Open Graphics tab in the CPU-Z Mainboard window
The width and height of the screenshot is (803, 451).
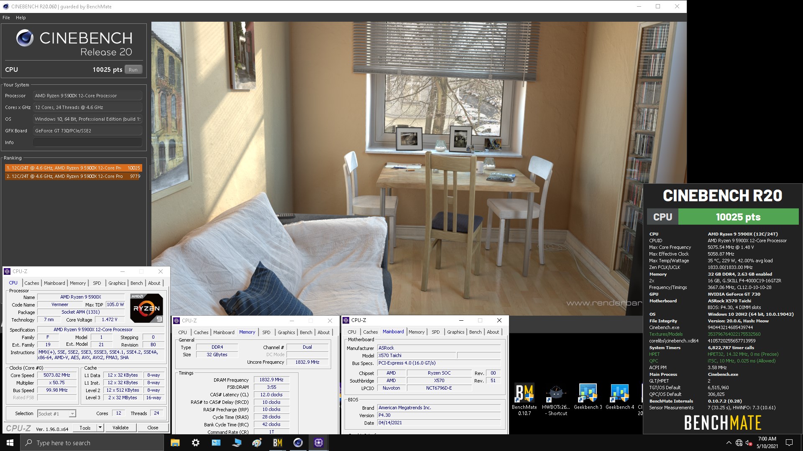coord(456,332)
